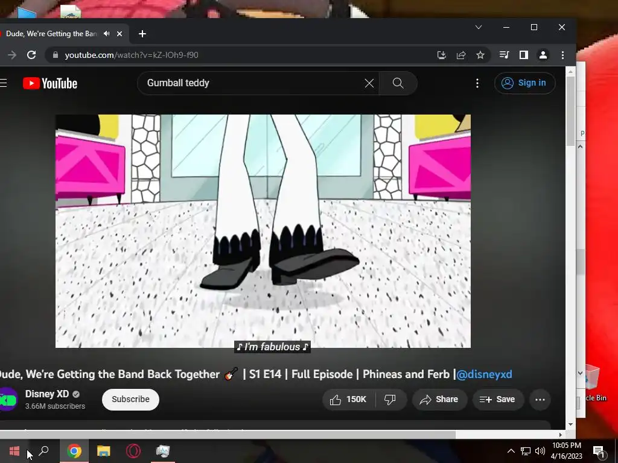This screenshot has height=463, width=618.
Task: Click the 3.66M subscribers text
Action: (x=55, y=406)
